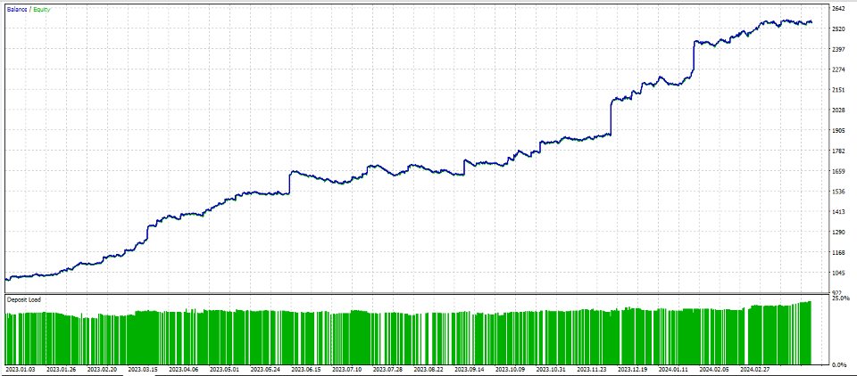This screenshot has width=857, height=376.
Task: Click the Balance legend label
Action: 16,10
